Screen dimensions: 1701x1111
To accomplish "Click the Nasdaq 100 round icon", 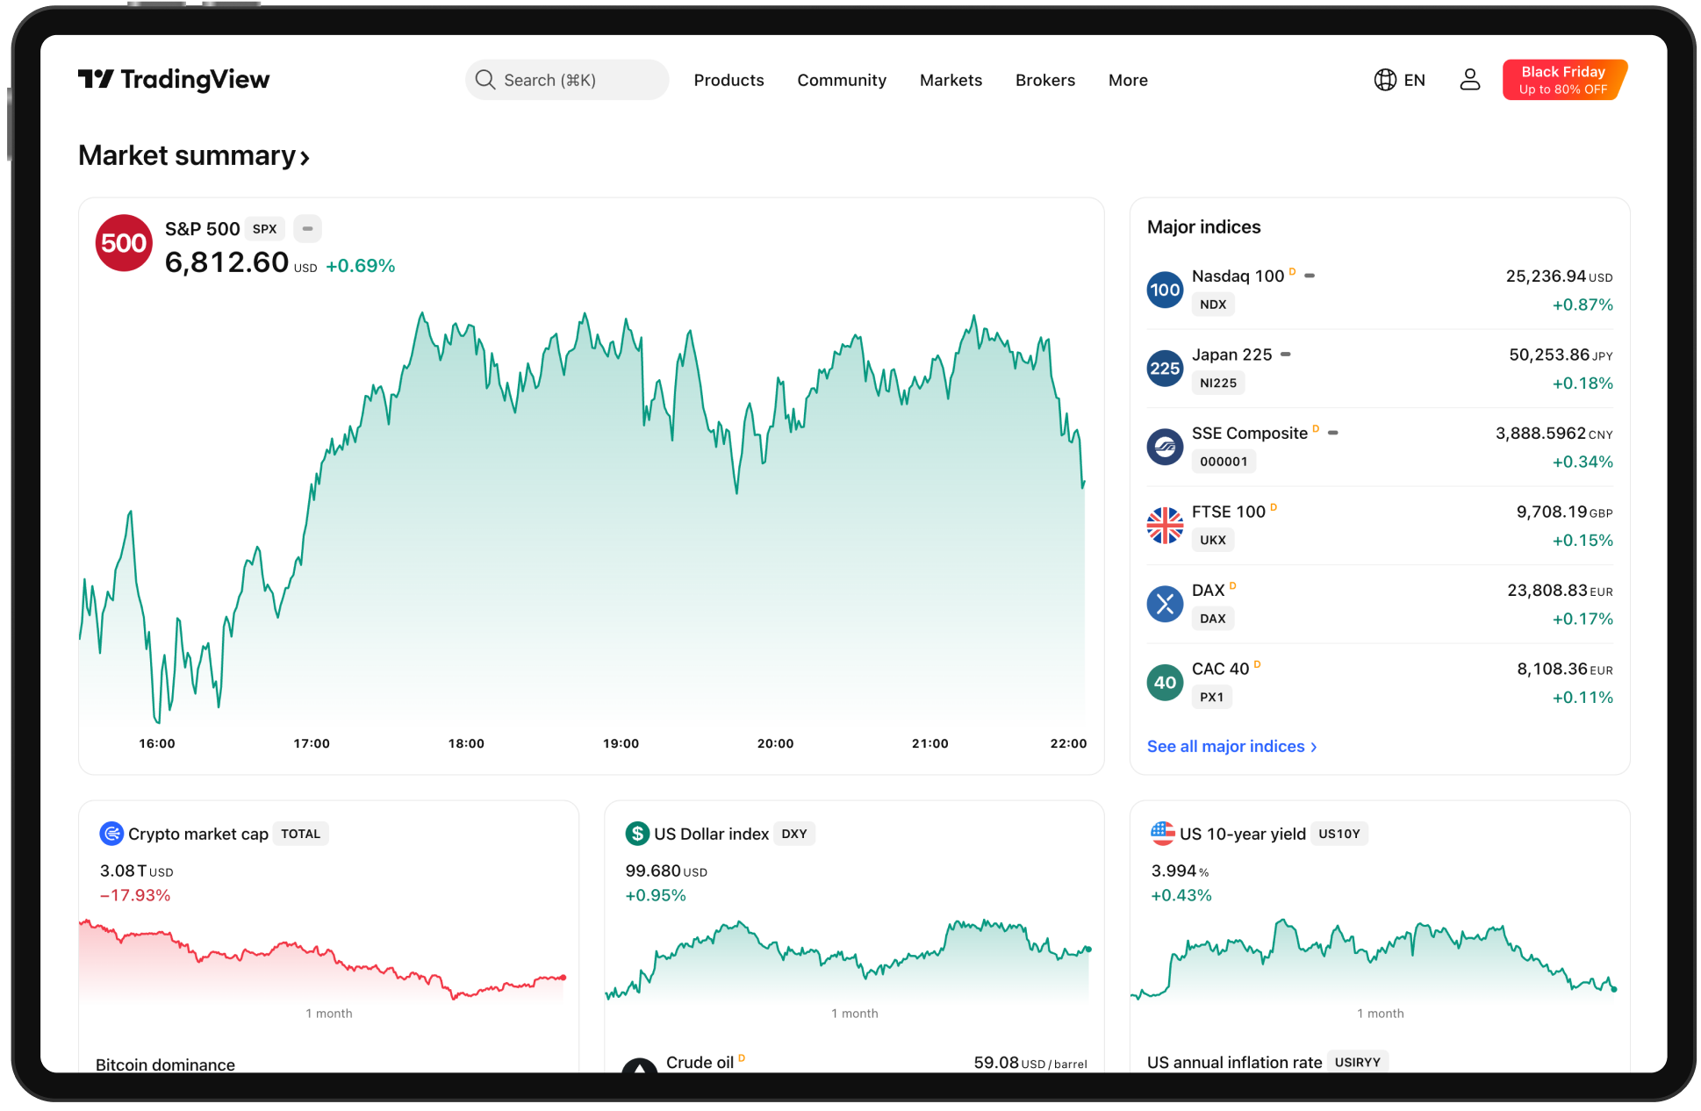I will (1165, 290).
